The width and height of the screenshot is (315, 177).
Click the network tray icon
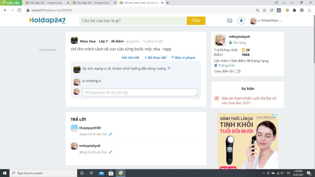click(x=278, y=173)
